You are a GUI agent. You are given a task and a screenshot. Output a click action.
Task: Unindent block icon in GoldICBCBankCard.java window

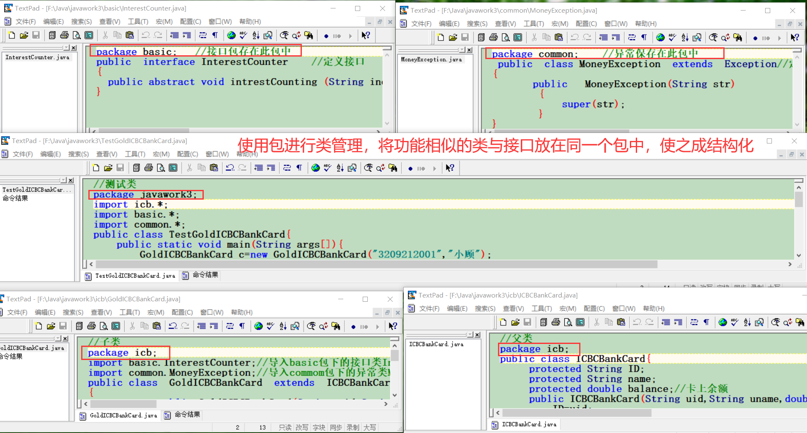click(x=202, y=326)
